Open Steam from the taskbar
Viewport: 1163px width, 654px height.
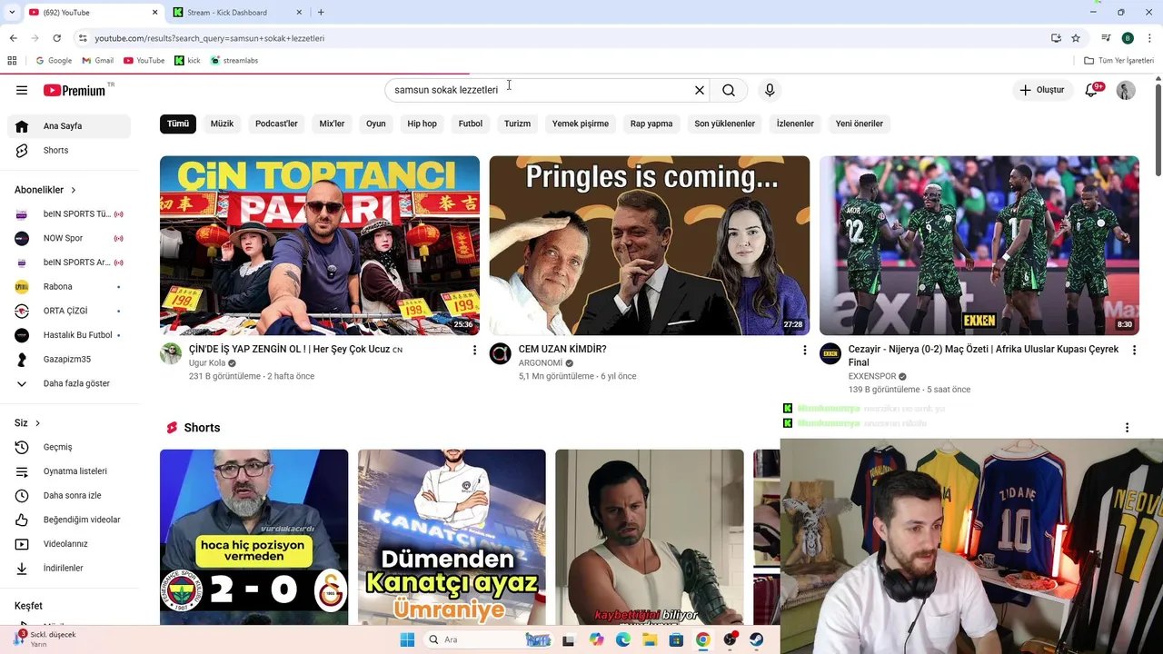pyautogui.click(x=756, y=639)
